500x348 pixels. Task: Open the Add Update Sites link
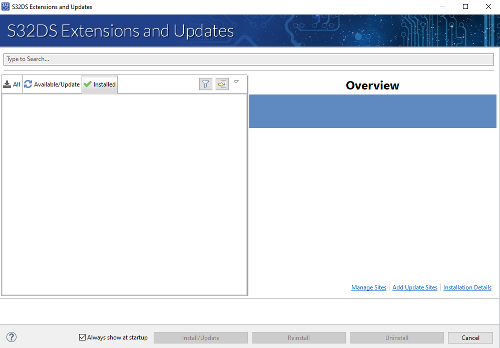tap(415, 287)
